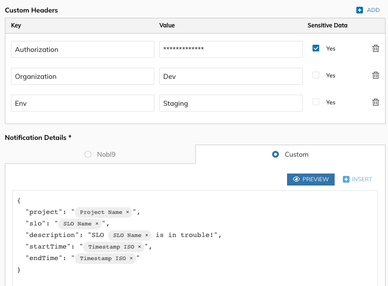This screenshot has height=286, width=388.
Task: Remove the SLO Name tag in description
Action: [x=147, y=235]
